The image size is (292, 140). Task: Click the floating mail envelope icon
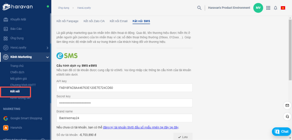[x=287, y=105]
